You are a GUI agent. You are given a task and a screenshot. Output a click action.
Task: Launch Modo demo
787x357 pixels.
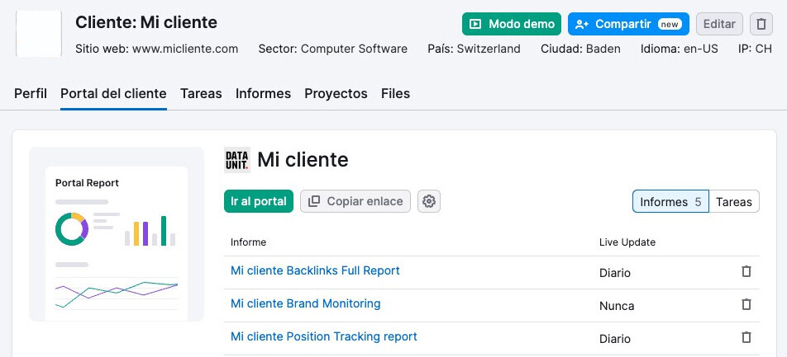(x=512, y=24)
